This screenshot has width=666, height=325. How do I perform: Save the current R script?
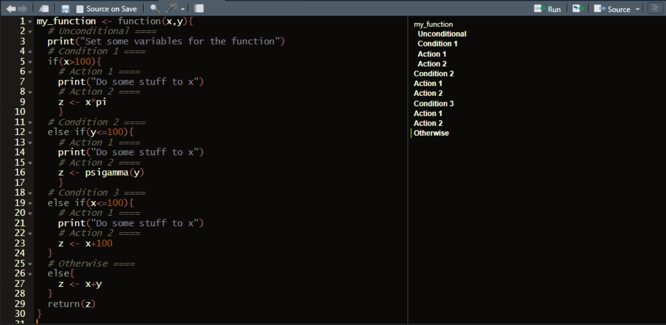pyautogui.click(x=65, y=8)
